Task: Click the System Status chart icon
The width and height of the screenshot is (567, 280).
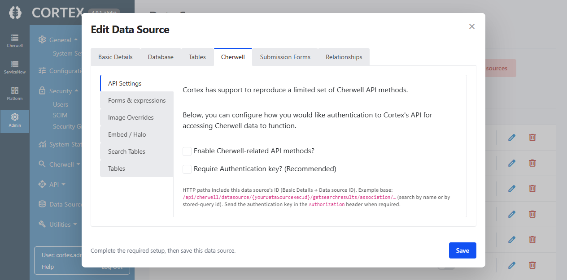Action: [x=42, y=144]
